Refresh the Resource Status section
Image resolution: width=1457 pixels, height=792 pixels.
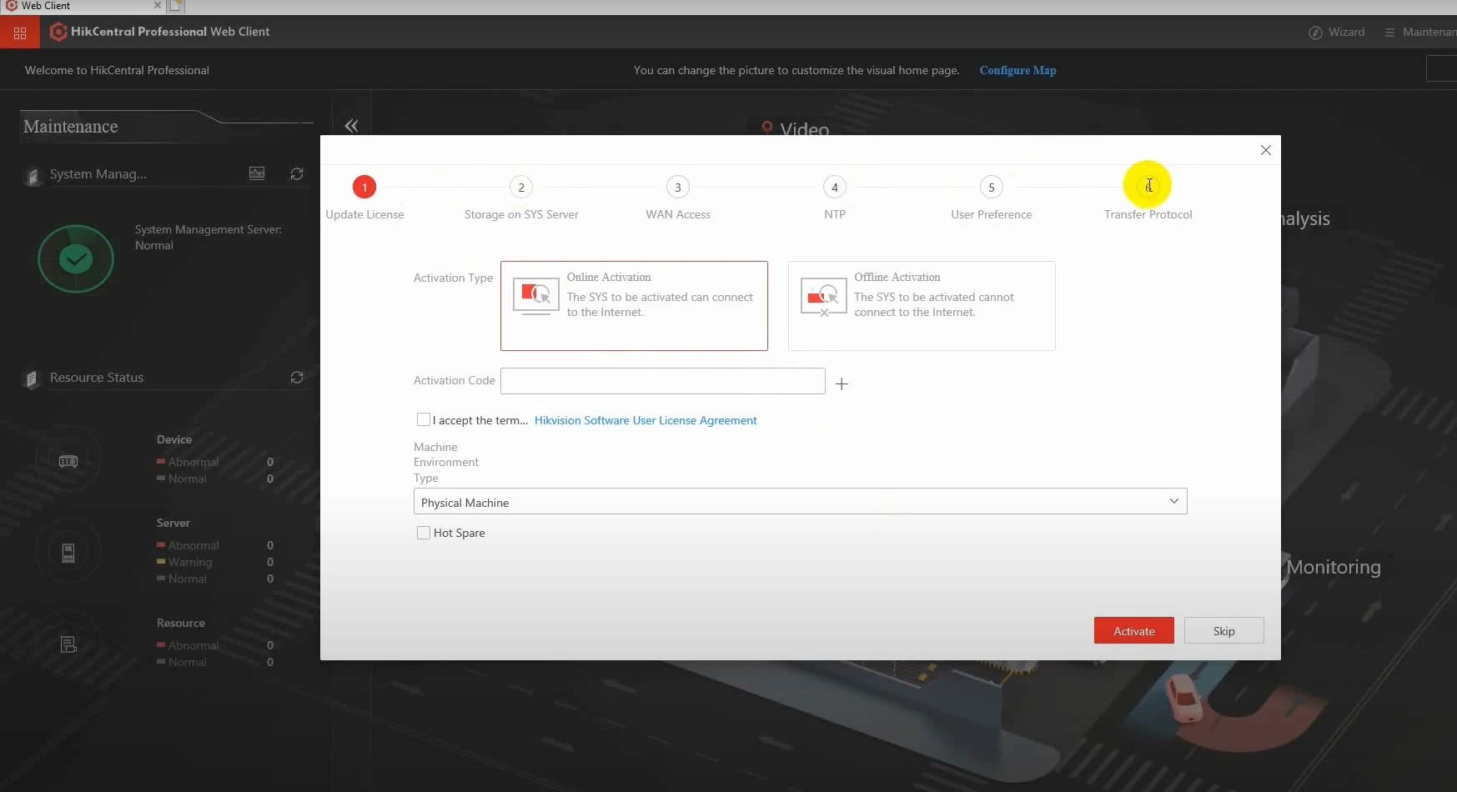297,378
